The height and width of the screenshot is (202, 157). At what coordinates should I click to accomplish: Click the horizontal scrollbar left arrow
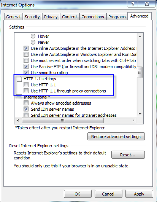click(18, 120)
